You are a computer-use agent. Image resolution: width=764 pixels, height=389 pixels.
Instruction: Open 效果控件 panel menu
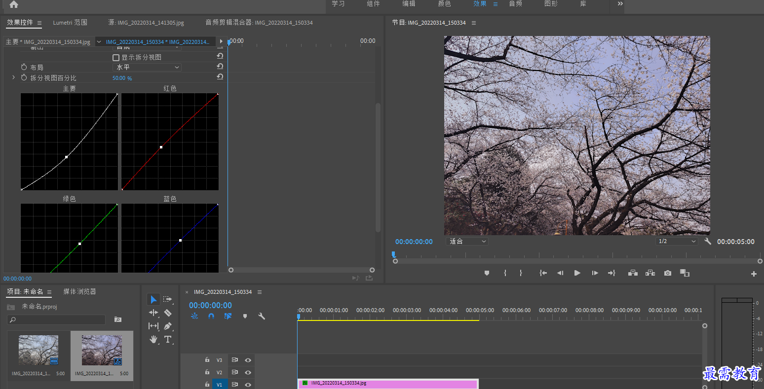39,23
